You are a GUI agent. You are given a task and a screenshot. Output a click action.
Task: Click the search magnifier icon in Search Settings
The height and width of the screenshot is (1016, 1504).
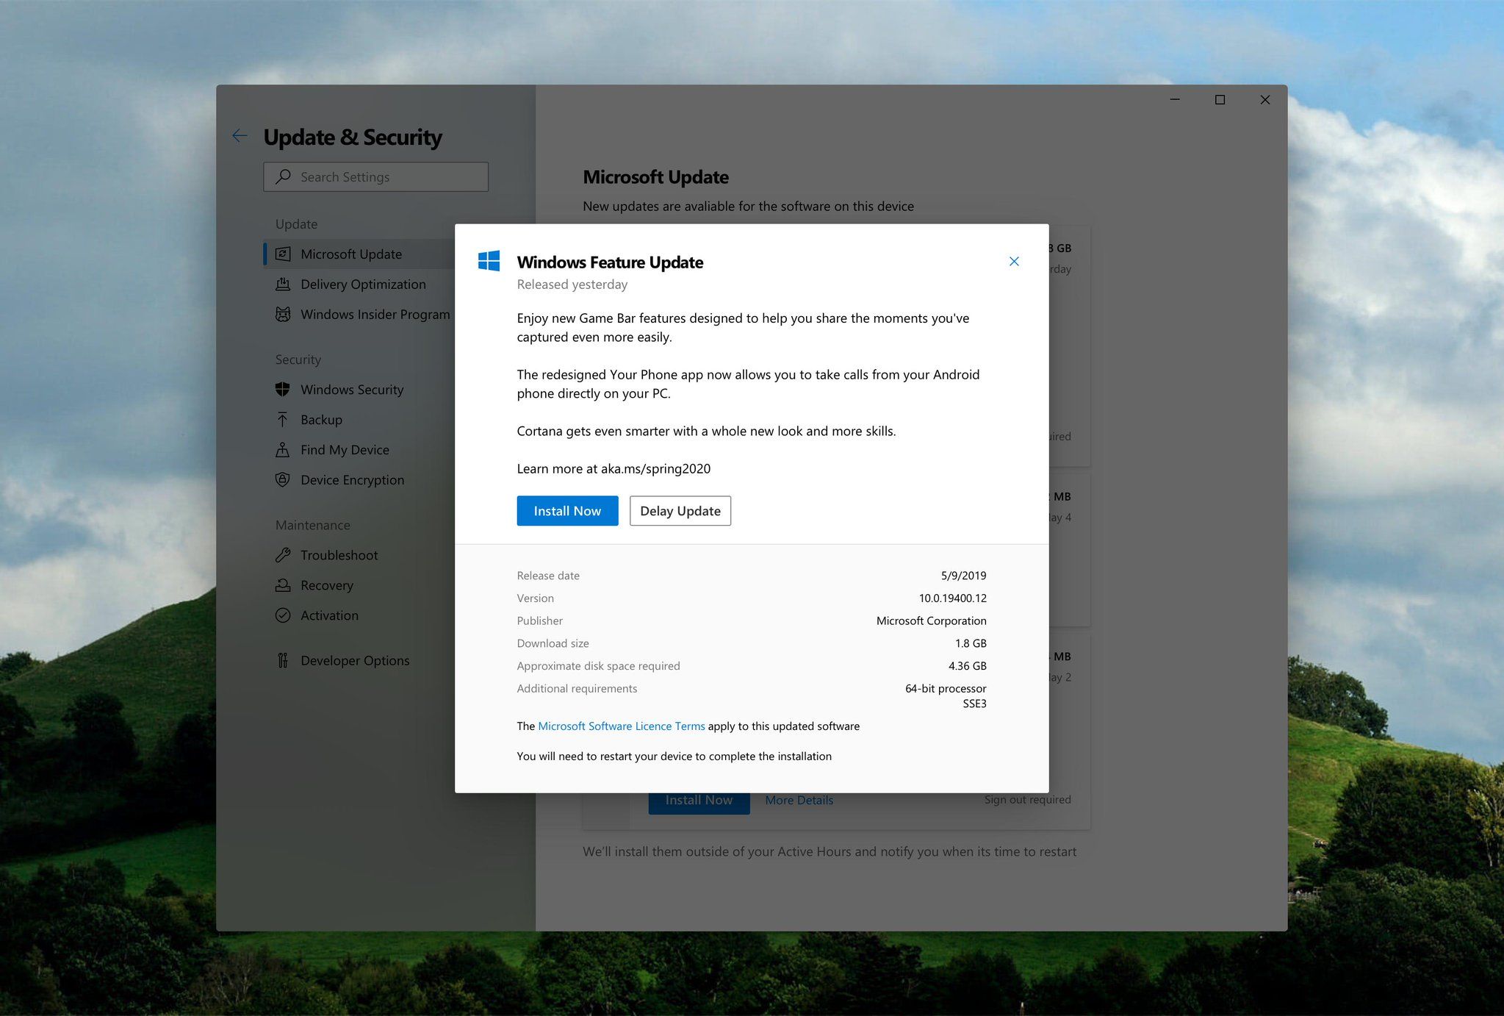click(283, 176)
